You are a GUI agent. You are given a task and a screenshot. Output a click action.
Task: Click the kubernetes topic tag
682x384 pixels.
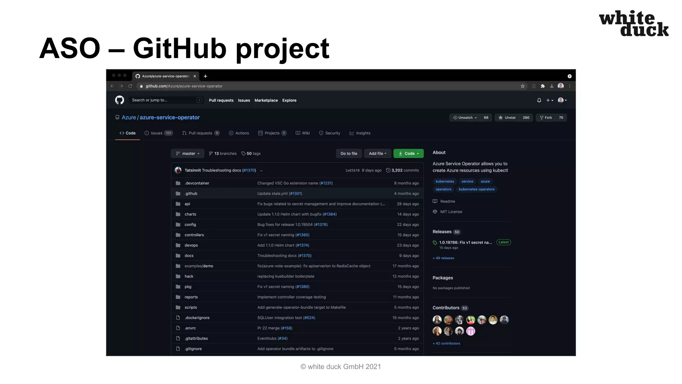click(x=445, y=181)
